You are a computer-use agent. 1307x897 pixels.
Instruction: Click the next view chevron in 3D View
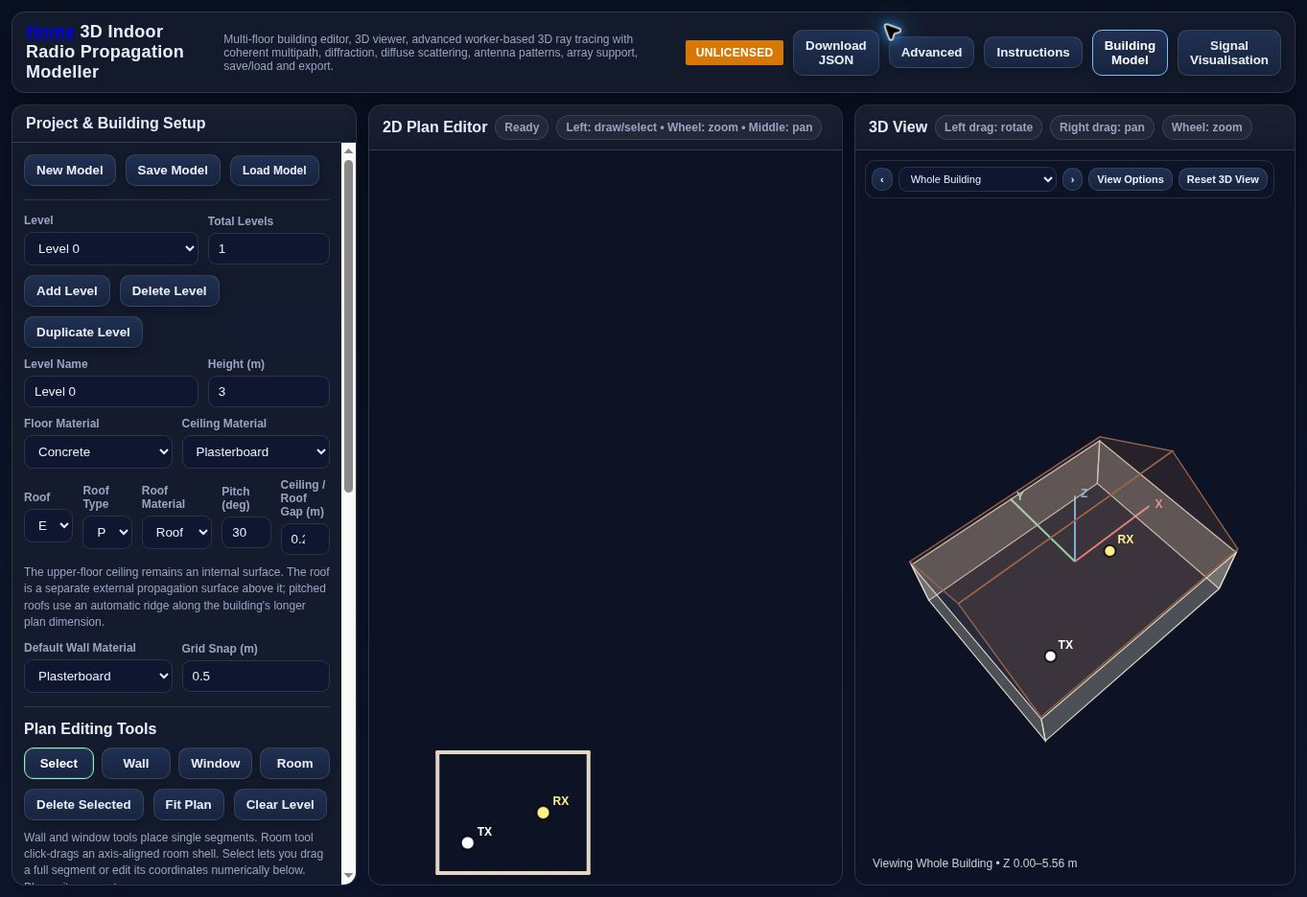point(1072,179)
